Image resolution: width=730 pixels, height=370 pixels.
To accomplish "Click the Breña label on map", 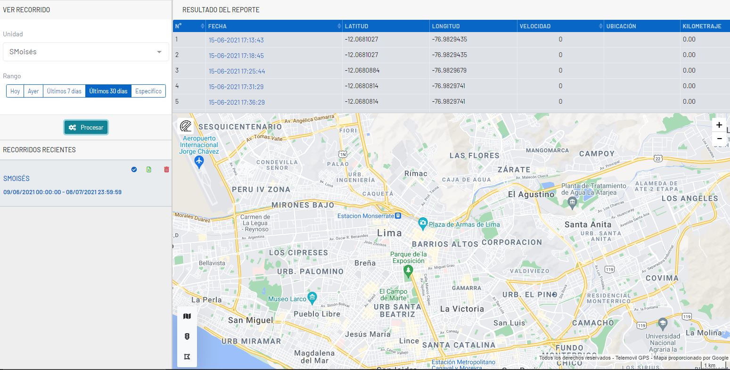I will pyautogui.click(x=365, y=263).
